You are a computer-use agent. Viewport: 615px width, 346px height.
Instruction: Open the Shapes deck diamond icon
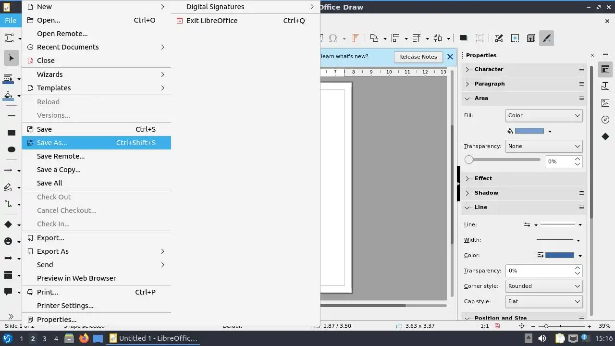(605, 136)
